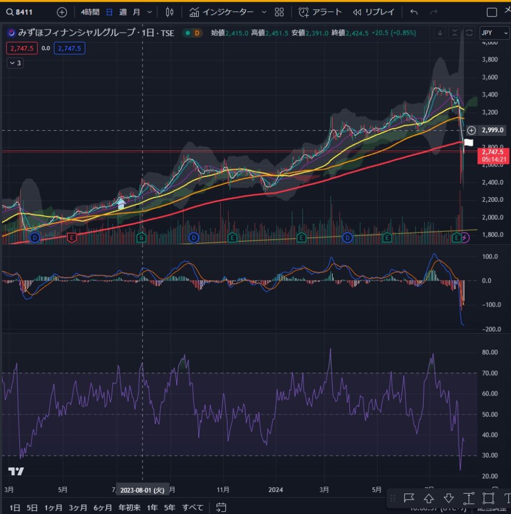Click the plus icon beside 2,999.0 price
The width and height of the screenshot is (511, 514).
471,131
